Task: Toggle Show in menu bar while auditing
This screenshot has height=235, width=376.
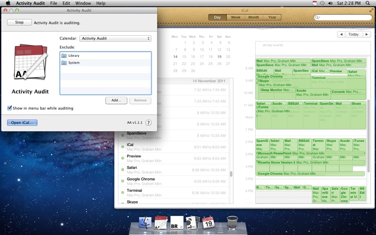Action: coord(9,108)
